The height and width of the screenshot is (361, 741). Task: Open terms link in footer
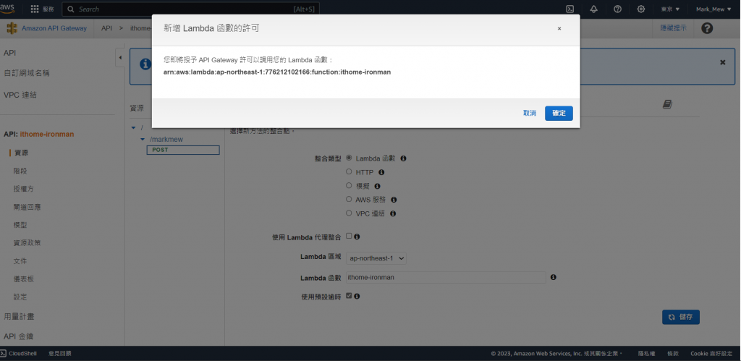pos(673,354)
